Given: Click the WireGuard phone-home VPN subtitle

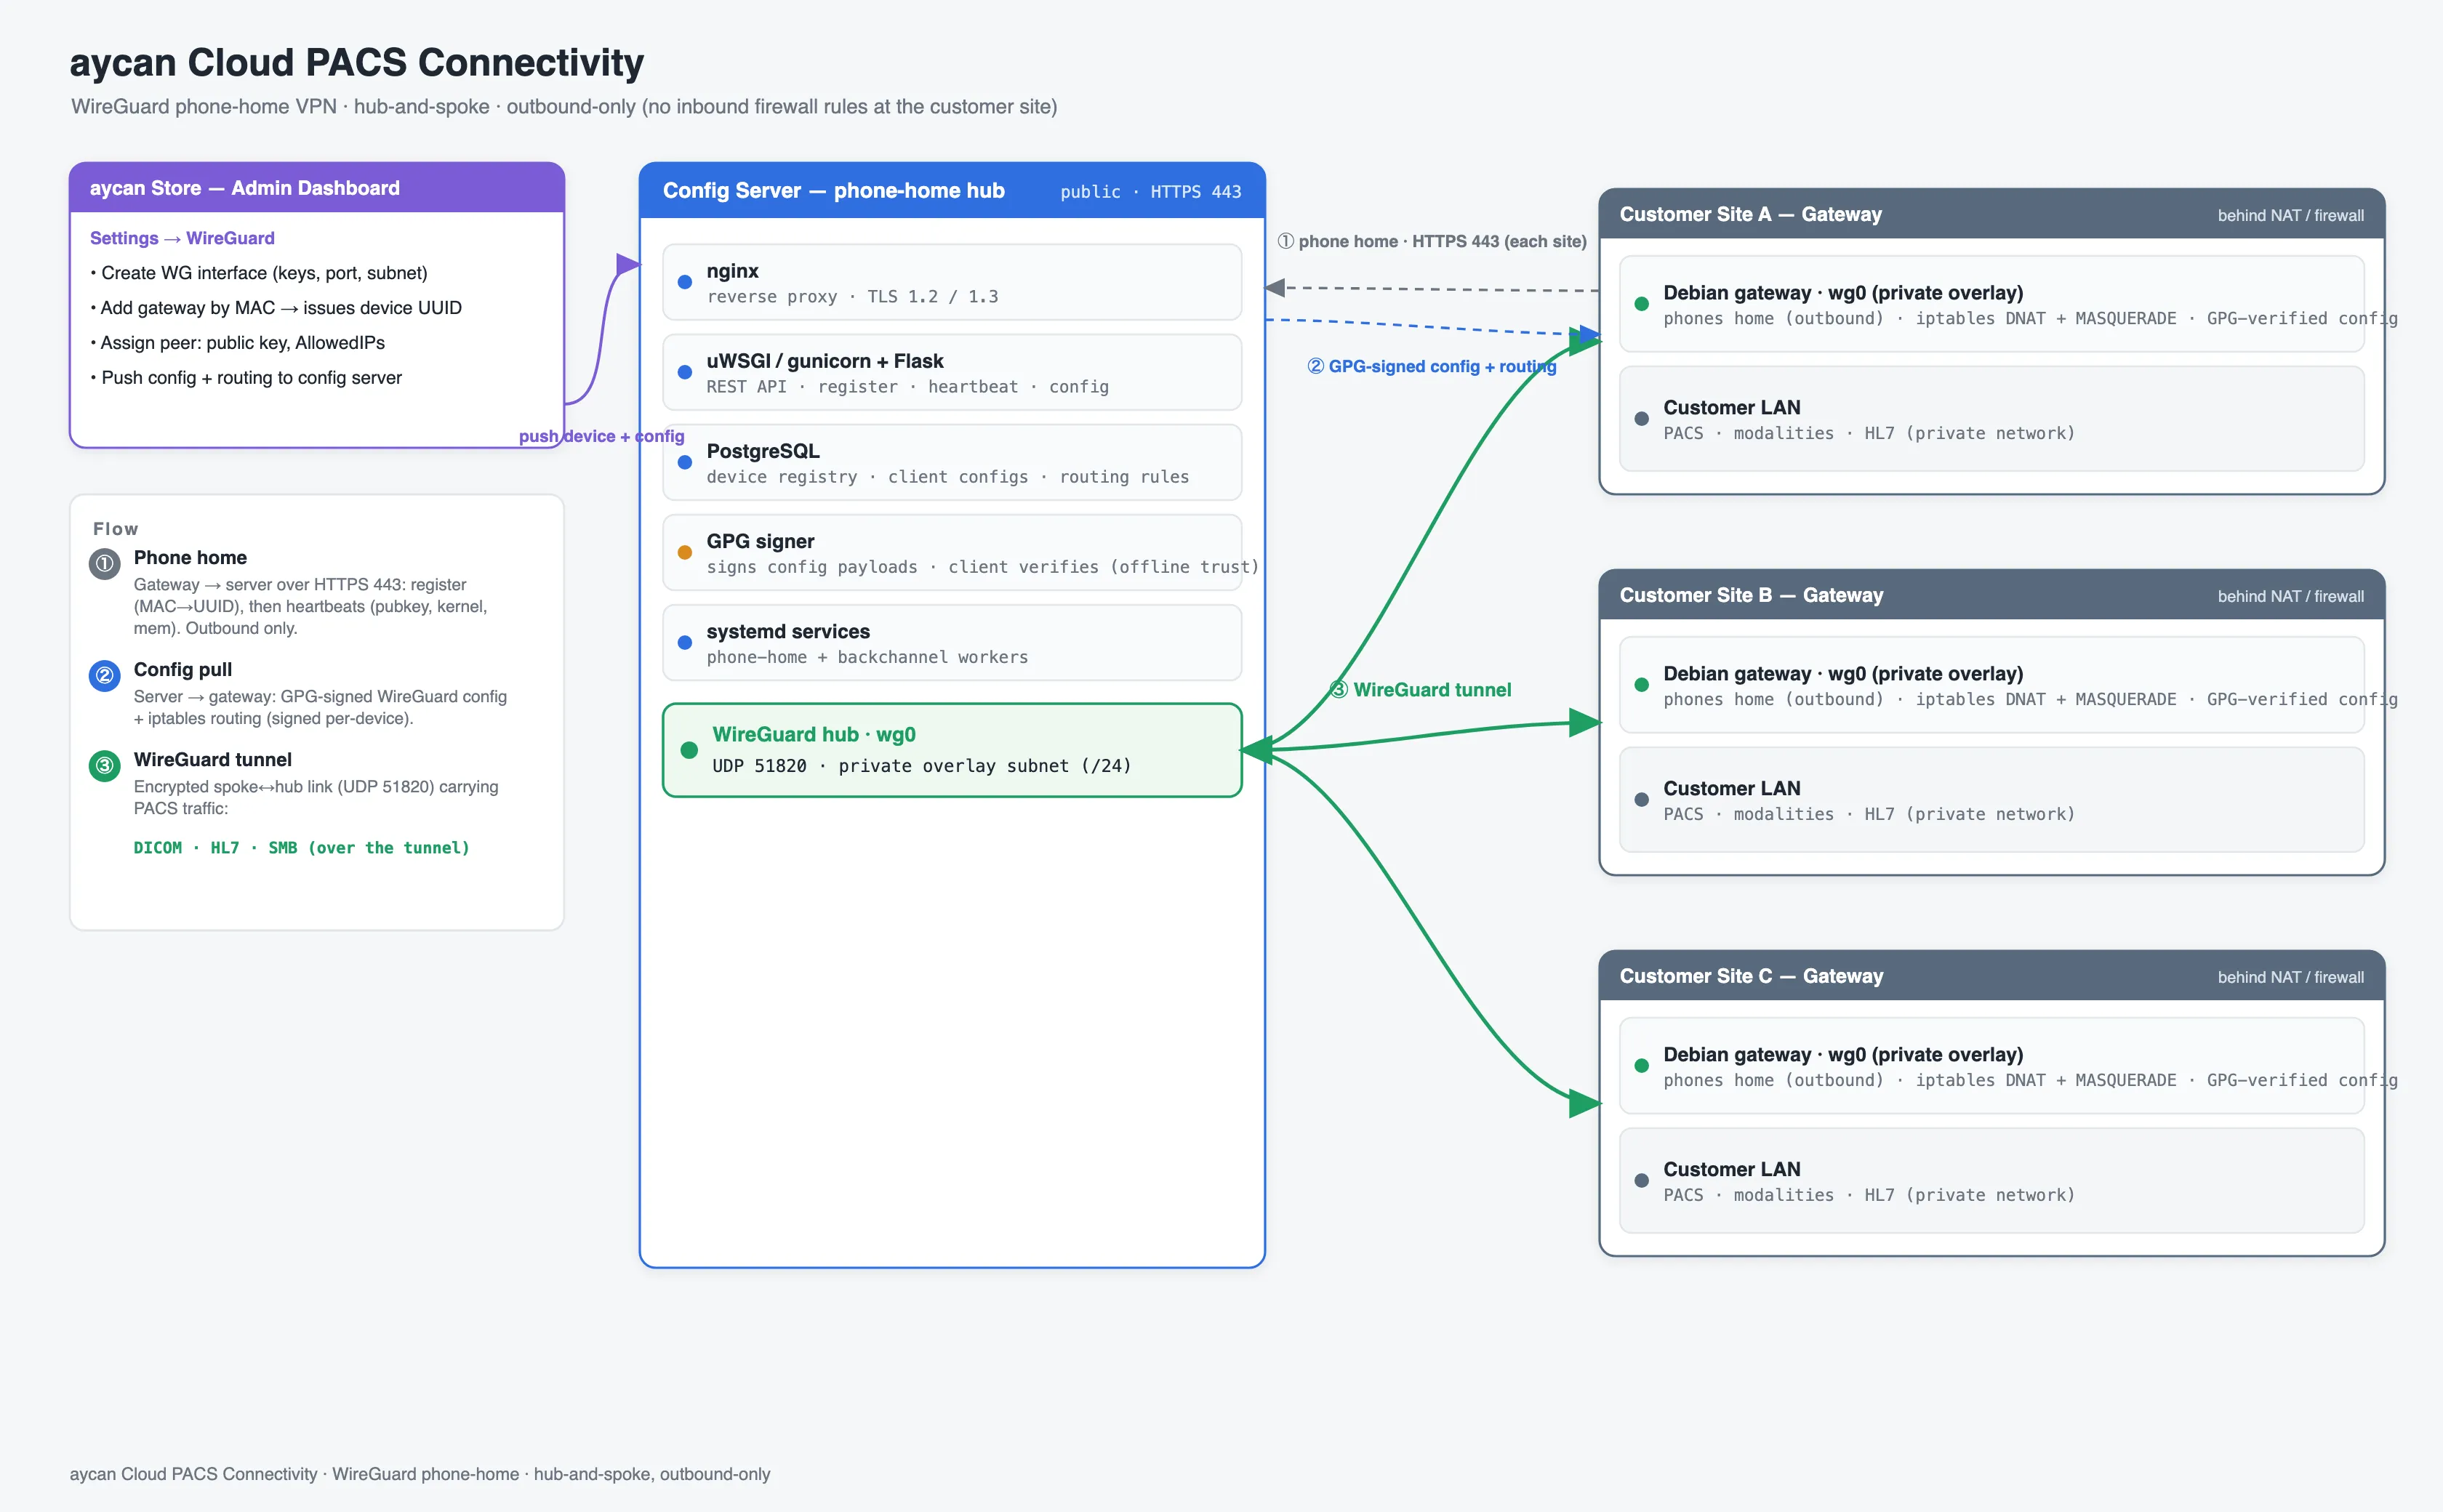Looking at the screenshot, I should 564,107.
